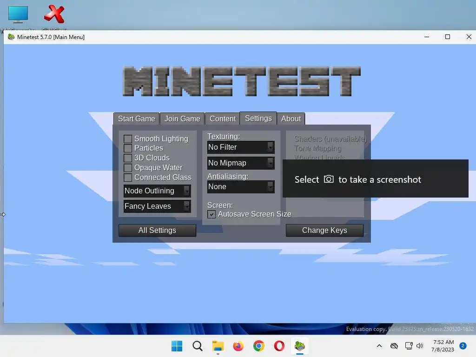This screenshot has width=476, height=357.
Task: Show hidden system tray icons
Action: [x=379, y=346]
